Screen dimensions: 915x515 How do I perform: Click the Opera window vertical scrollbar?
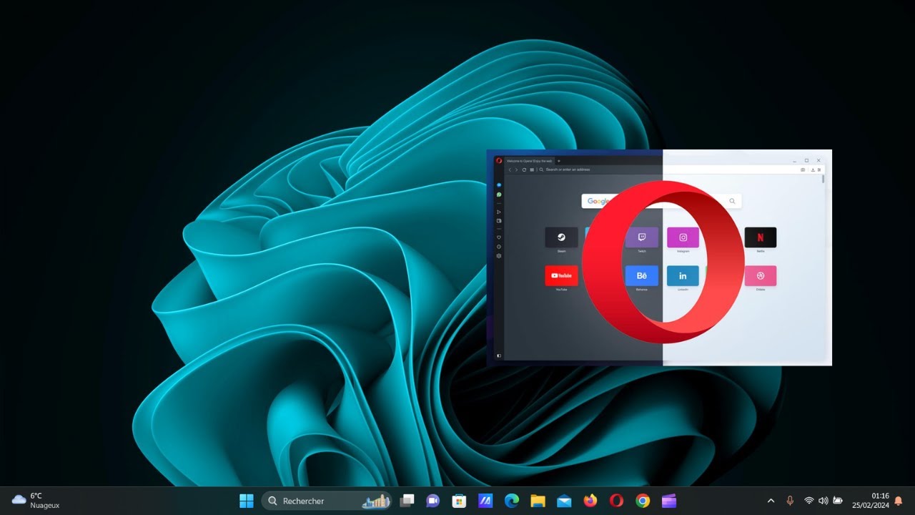[x=823, y=180]
